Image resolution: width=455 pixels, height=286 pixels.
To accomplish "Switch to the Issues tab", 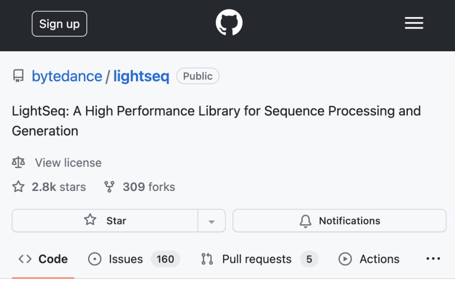I will point(125,259).
